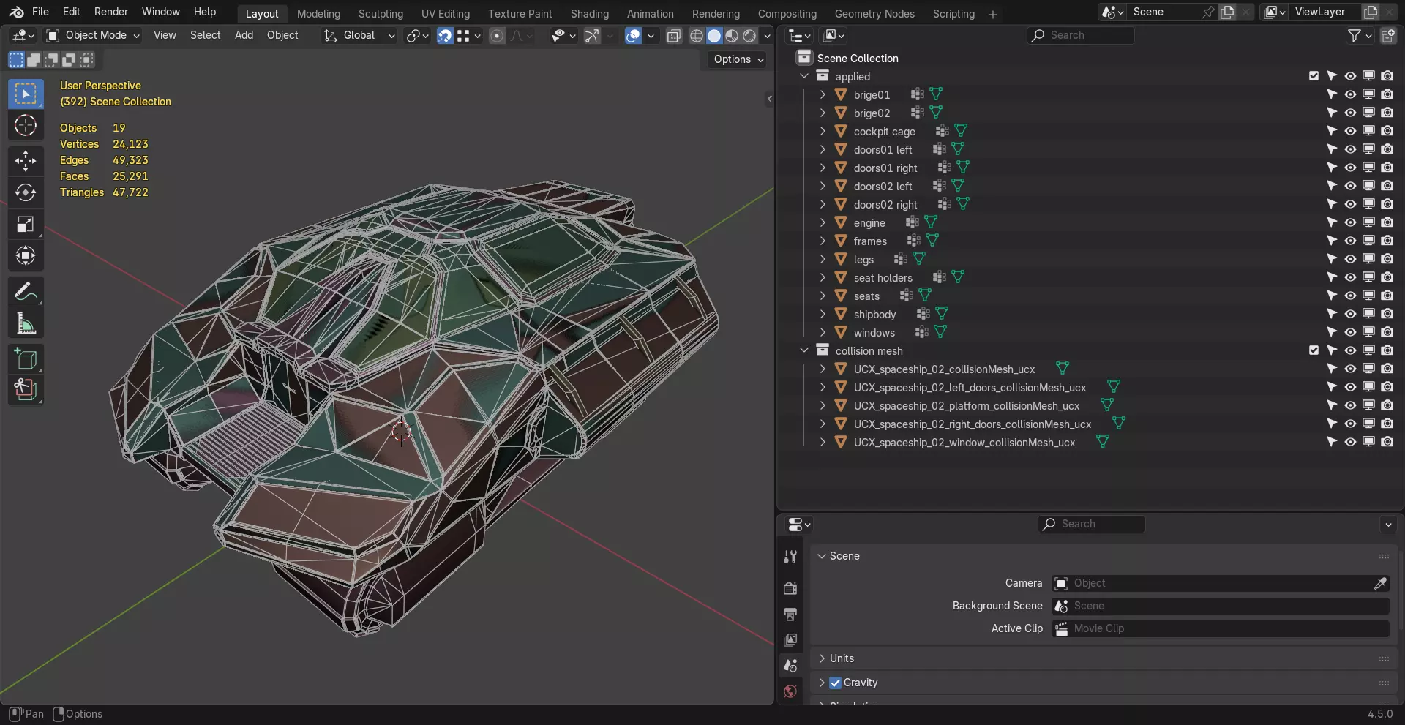Image resolution: width=1405 pixels, height=725 pixels.
Task: Toggle Gravity checkbox
Action: pyautogui.click(x=835, y=683)
